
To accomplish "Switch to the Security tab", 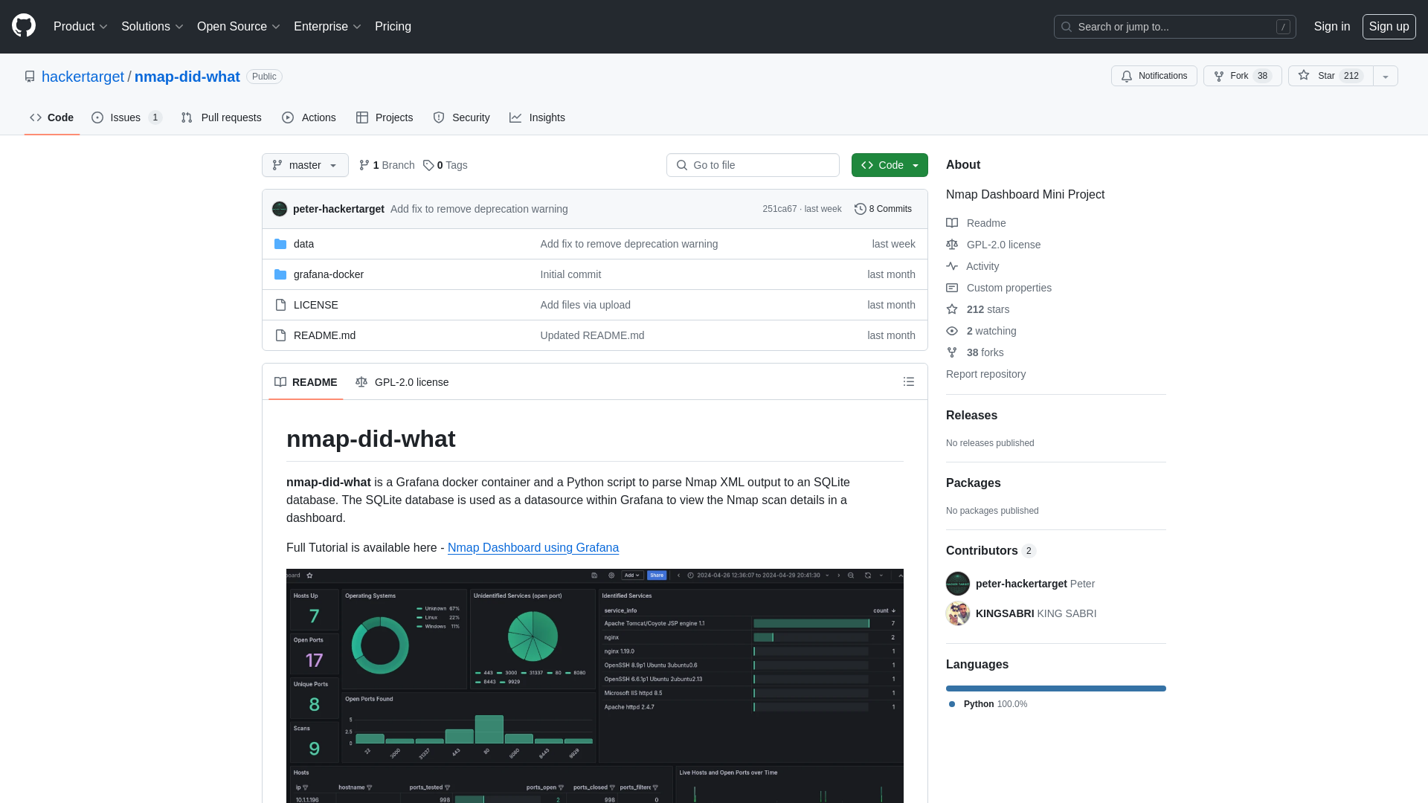I will (461, 117).
